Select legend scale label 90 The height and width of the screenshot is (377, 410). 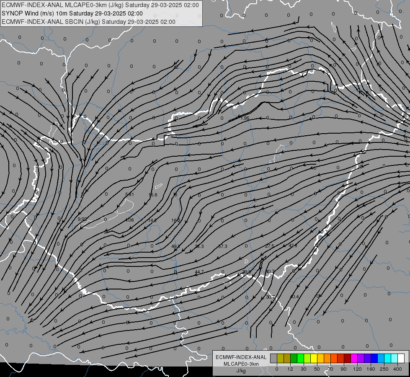click(x=343, y=369)
